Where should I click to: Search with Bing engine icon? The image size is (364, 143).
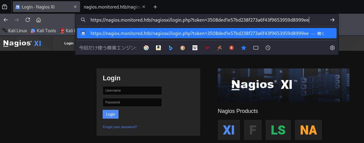(170, 48)
